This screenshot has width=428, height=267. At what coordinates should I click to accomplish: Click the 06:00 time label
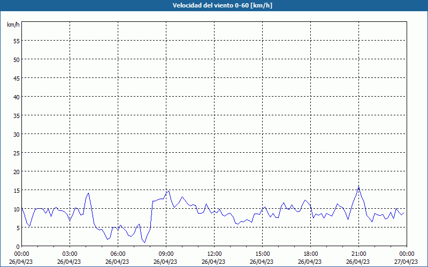(x=118, y=254)
